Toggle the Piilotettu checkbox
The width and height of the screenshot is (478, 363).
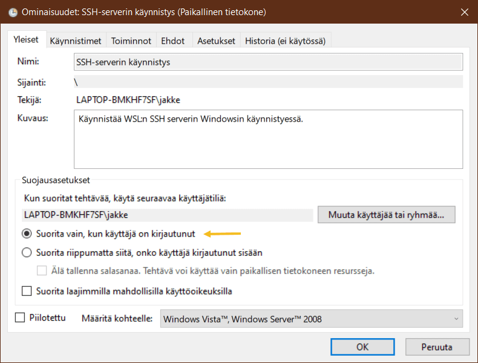tap(20, 318)
